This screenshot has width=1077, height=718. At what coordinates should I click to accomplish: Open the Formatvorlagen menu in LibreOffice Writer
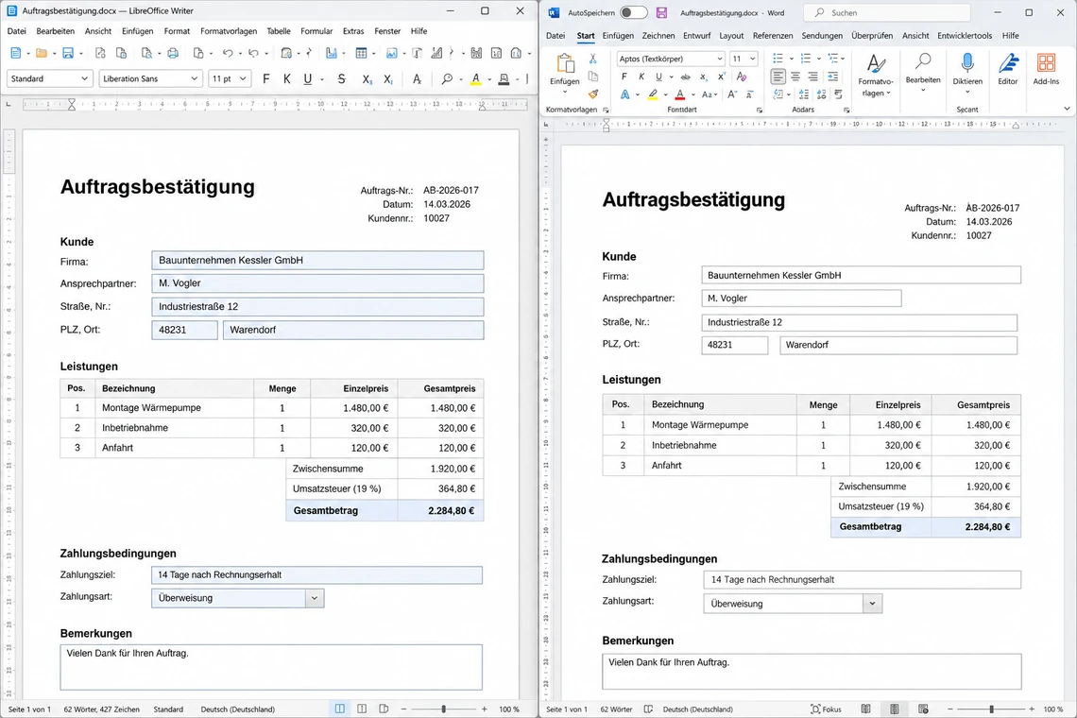pyautogui.click(x=229, y=31)
